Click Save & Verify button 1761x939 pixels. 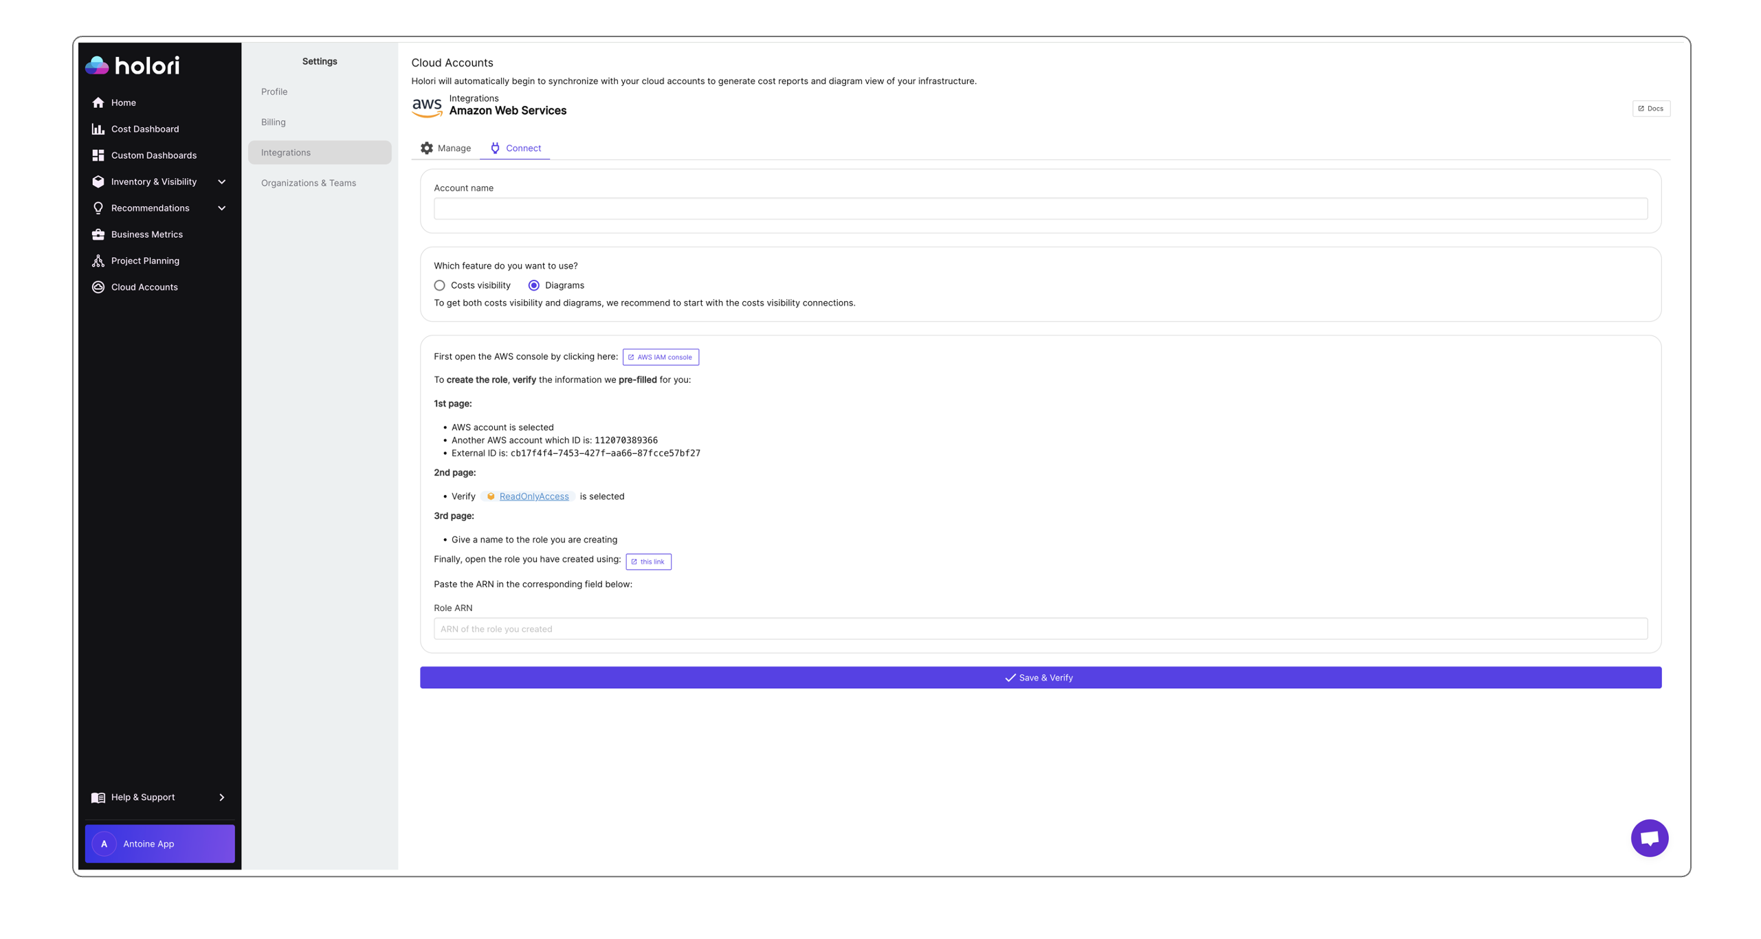click(x=1040, y=677)
